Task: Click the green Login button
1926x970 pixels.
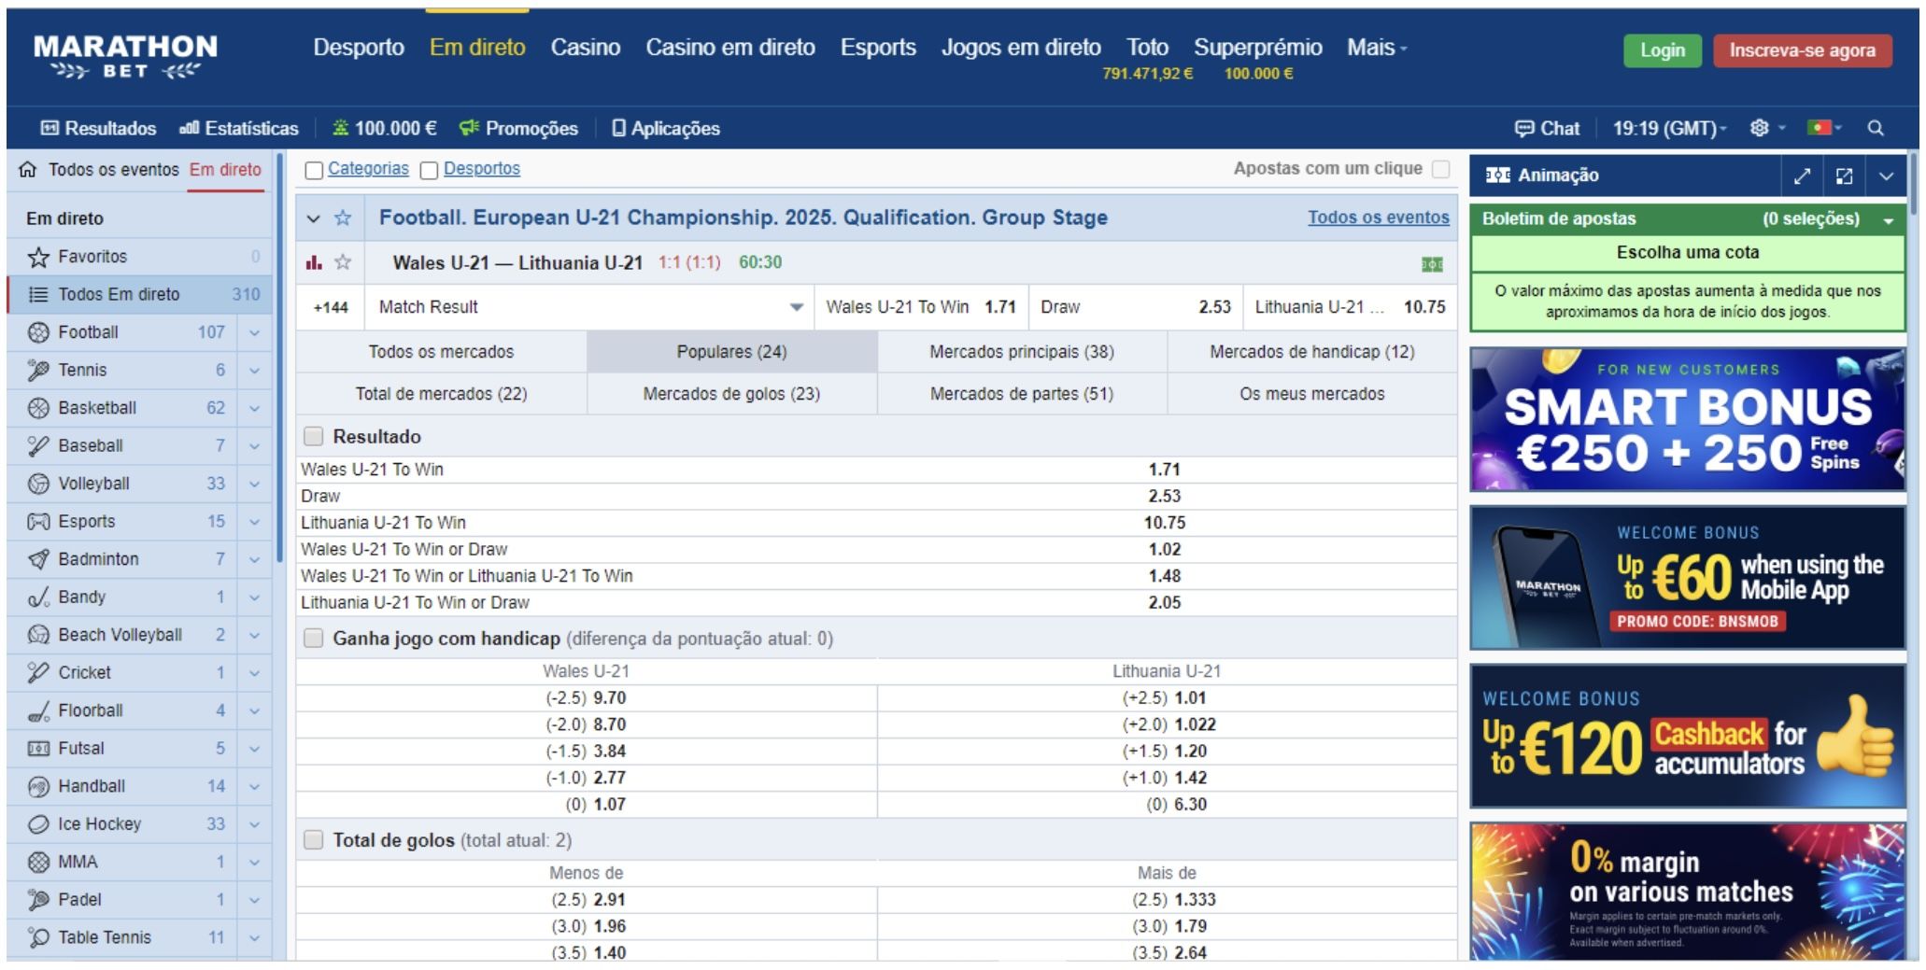Action: pos(1663,50)
